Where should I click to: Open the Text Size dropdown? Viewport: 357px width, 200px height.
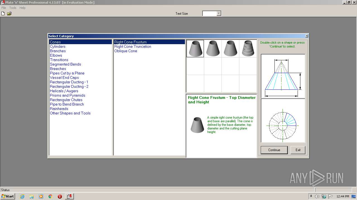219,13
